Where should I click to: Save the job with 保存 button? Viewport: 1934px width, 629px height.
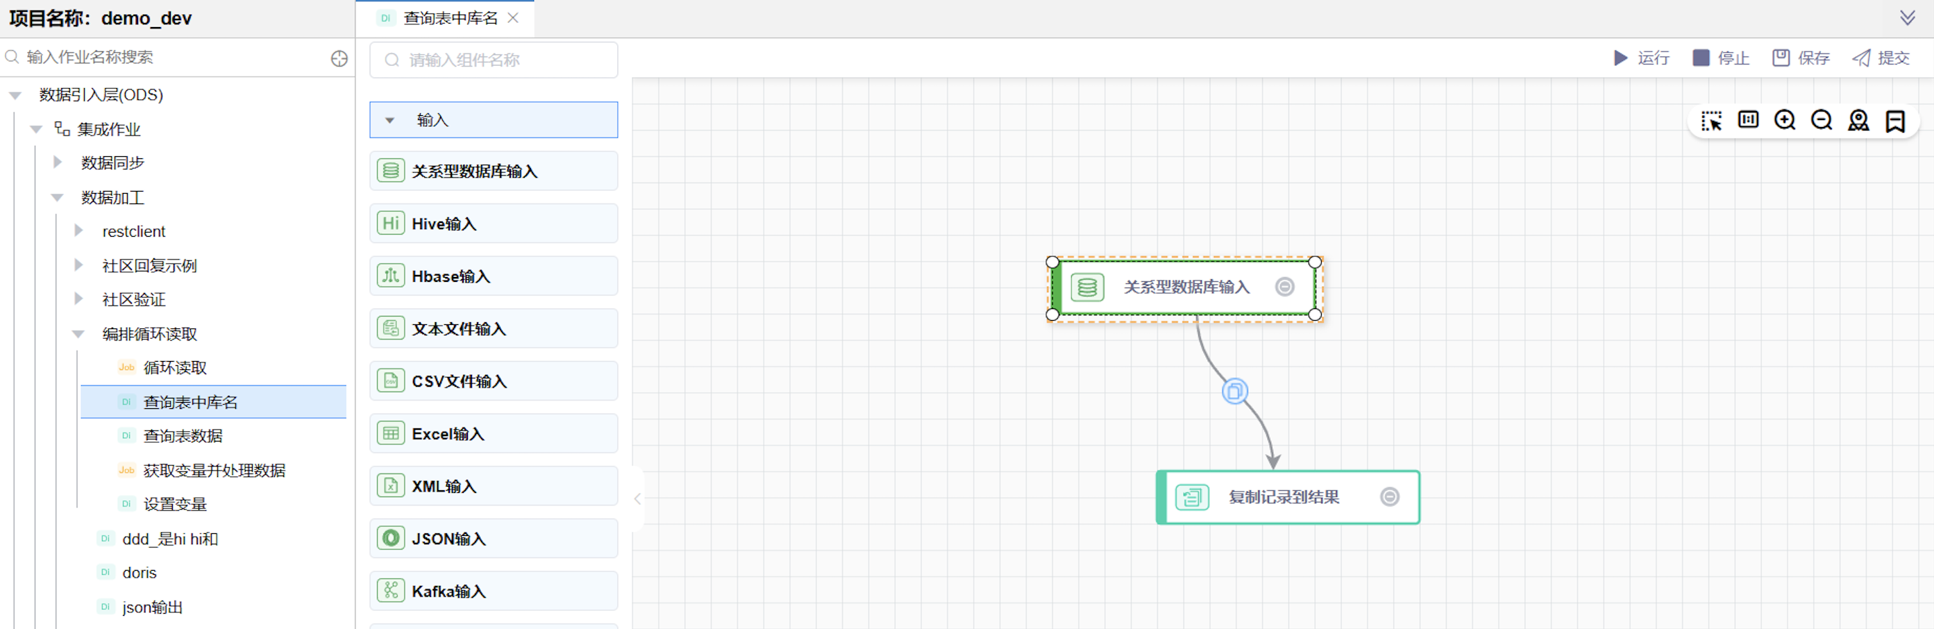click(1801, 58)
